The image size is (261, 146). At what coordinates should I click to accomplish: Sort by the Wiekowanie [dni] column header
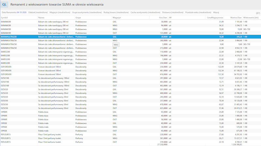(x=252, y=18)
